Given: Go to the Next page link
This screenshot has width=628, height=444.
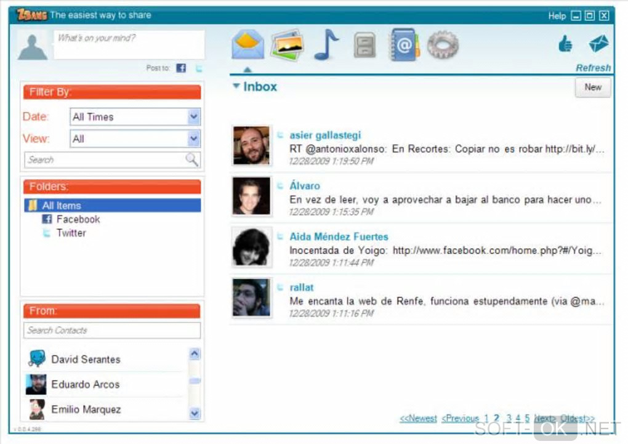Looking at the screenshot, I should 545,418.
